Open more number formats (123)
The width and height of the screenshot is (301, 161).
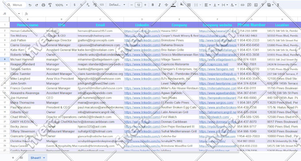click(102, 5)
